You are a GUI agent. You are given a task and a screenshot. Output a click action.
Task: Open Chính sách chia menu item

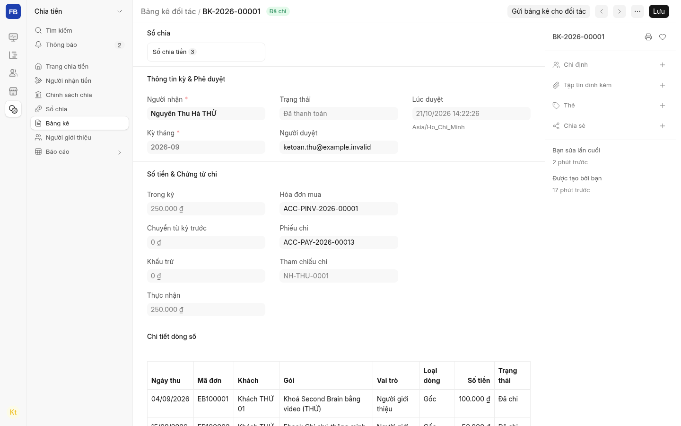[x=79, y=95]
